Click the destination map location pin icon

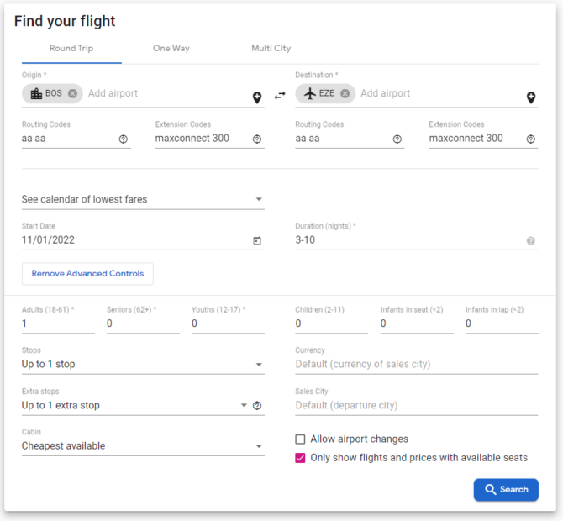point(531,98)
